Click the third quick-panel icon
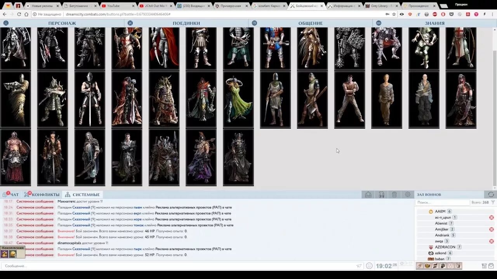Image resolution: width=497 pixels, height=279 pixels. (x=435, y=266)
